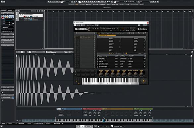Click the transport Record button

pos(91,126)
